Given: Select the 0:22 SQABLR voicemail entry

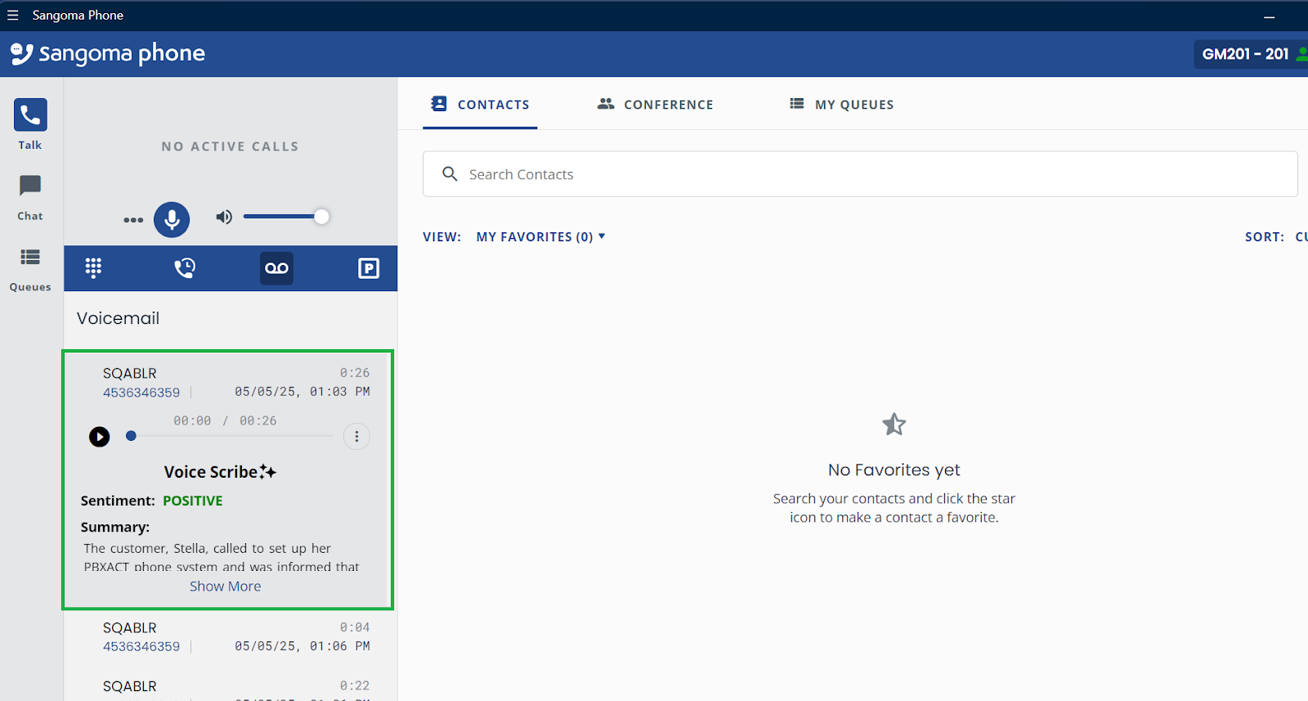Looking at the screenshot, I should (x=228, y=687).
